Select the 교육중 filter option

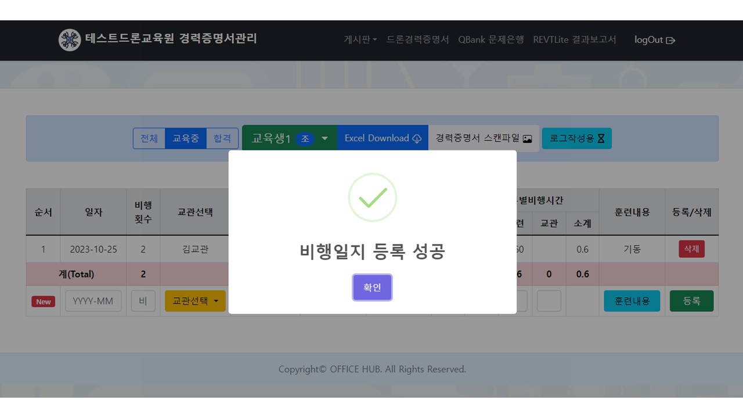(x=186, y=138)
